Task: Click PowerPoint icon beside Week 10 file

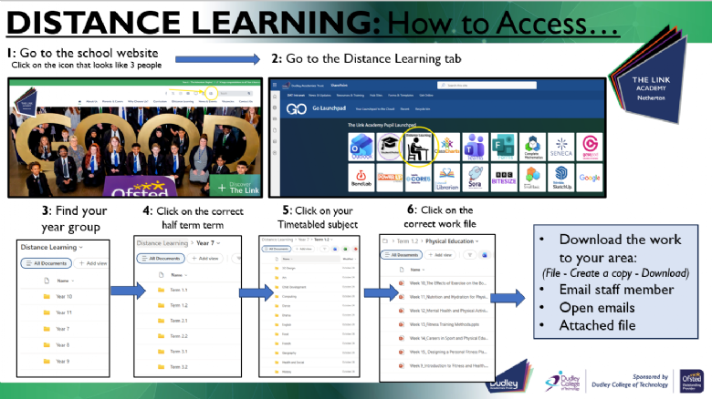Action: click(x=402, y=283)
